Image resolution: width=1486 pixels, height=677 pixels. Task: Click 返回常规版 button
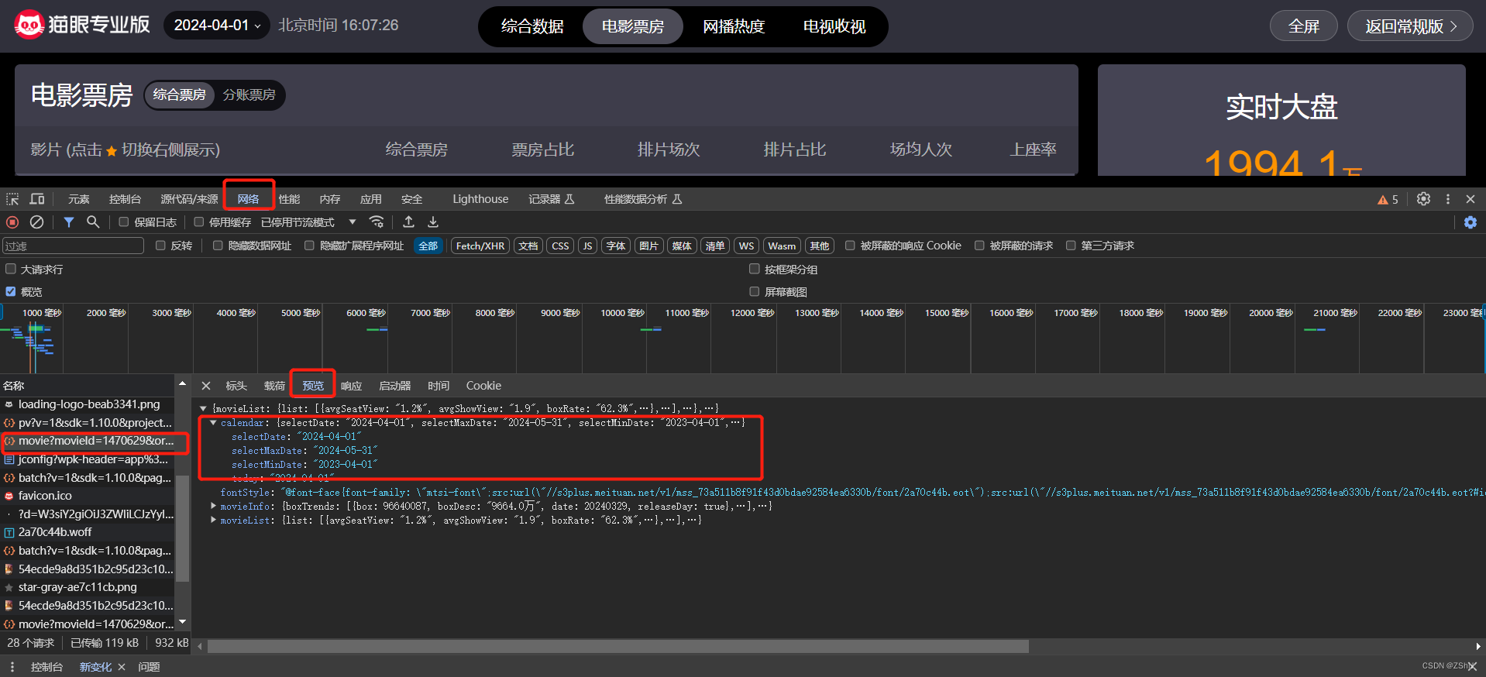tap(1411, 26)
